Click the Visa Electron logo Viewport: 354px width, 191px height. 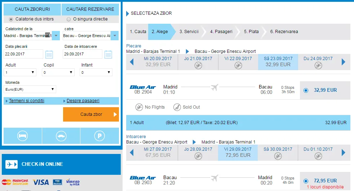pyautogui.click(x=57, y=182)
